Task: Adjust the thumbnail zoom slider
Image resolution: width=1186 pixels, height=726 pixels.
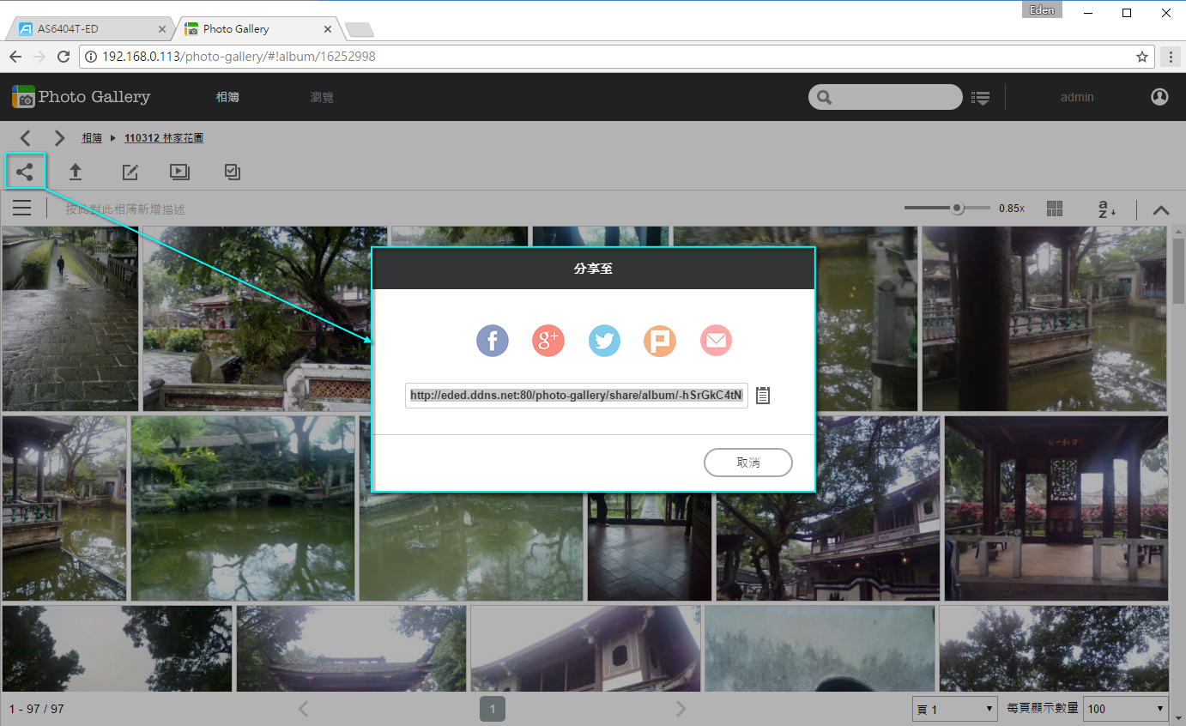Action: [x=947, y=208]
